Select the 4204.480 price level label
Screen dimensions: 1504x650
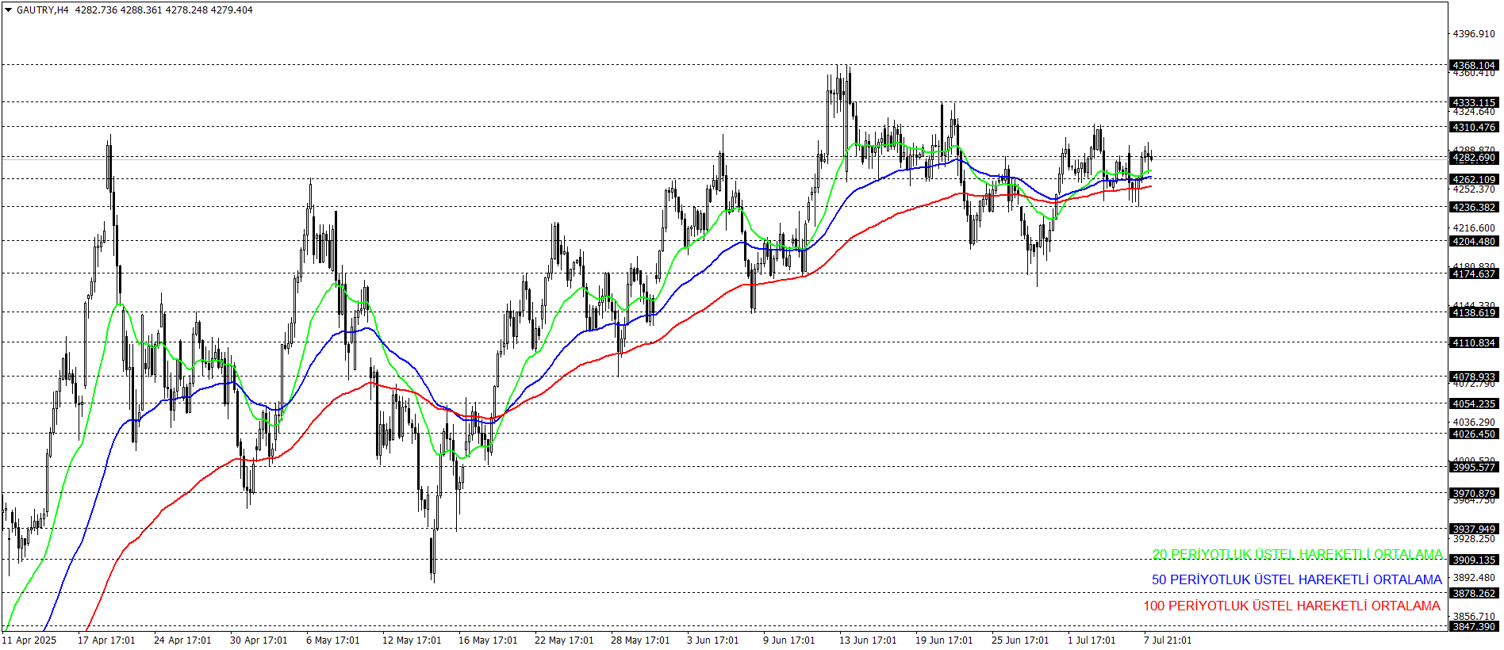click(x=1474, y=241)
